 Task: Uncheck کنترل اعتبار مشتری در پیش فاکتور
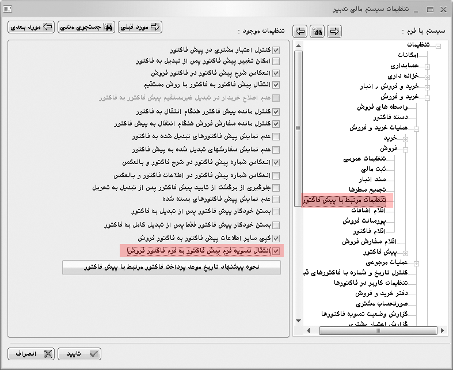coord(276,51)
